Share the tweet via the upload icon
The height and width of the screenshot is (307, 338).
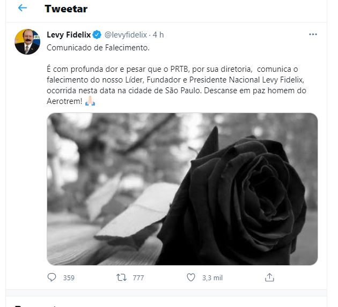pos(270,278)
